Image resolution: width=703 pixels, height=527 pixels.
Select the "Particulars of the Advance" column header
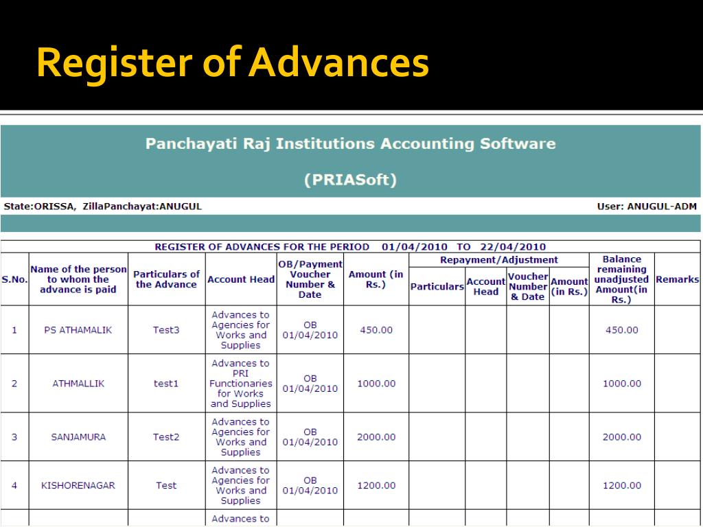pos(166,279)
